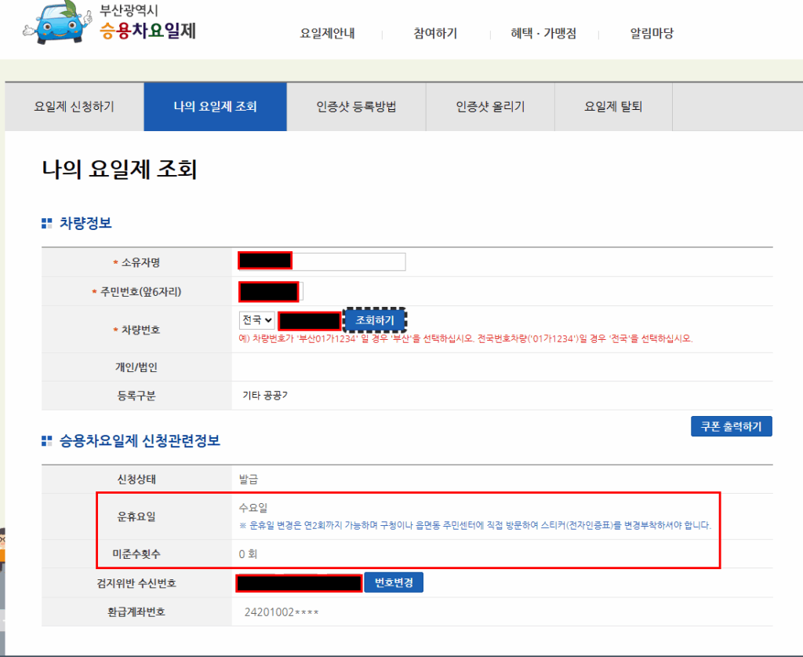The height and width of the screenshot is (657, 803).
Task: Click the vehicle number input beside 전국
Action: [x=310, y=319]
